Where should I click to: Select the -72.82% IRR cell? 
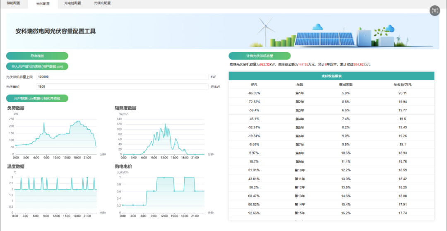tap(254, 102)
